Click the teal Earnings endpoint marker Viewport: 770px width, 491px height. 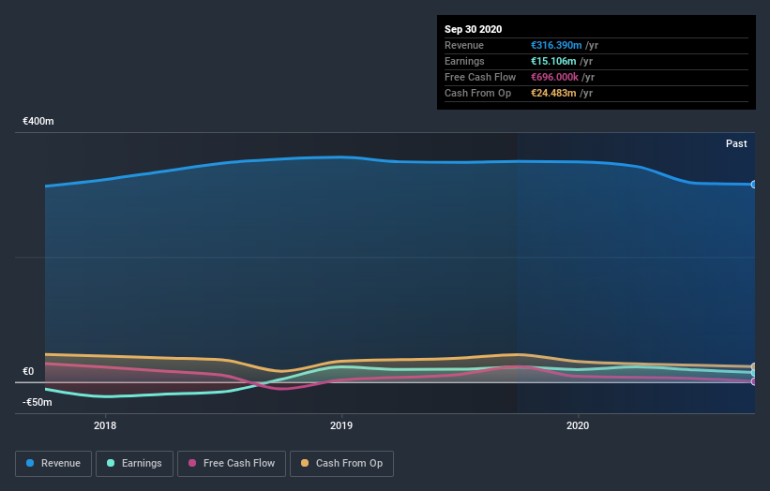pyautogui.click(x=754, y=373)
